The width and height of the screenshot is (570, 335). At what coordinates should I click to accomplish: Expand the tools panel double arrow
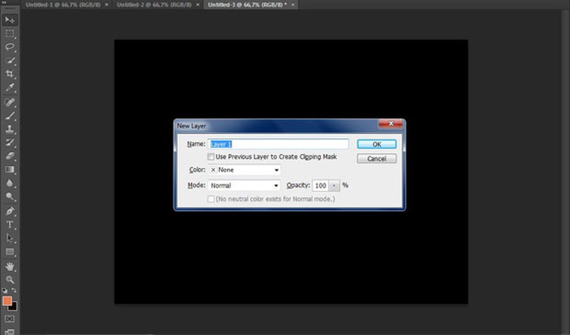coord(4,2)
